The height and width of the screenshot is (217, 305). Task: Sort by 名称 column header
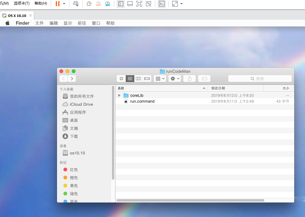(x=162, y=88)
